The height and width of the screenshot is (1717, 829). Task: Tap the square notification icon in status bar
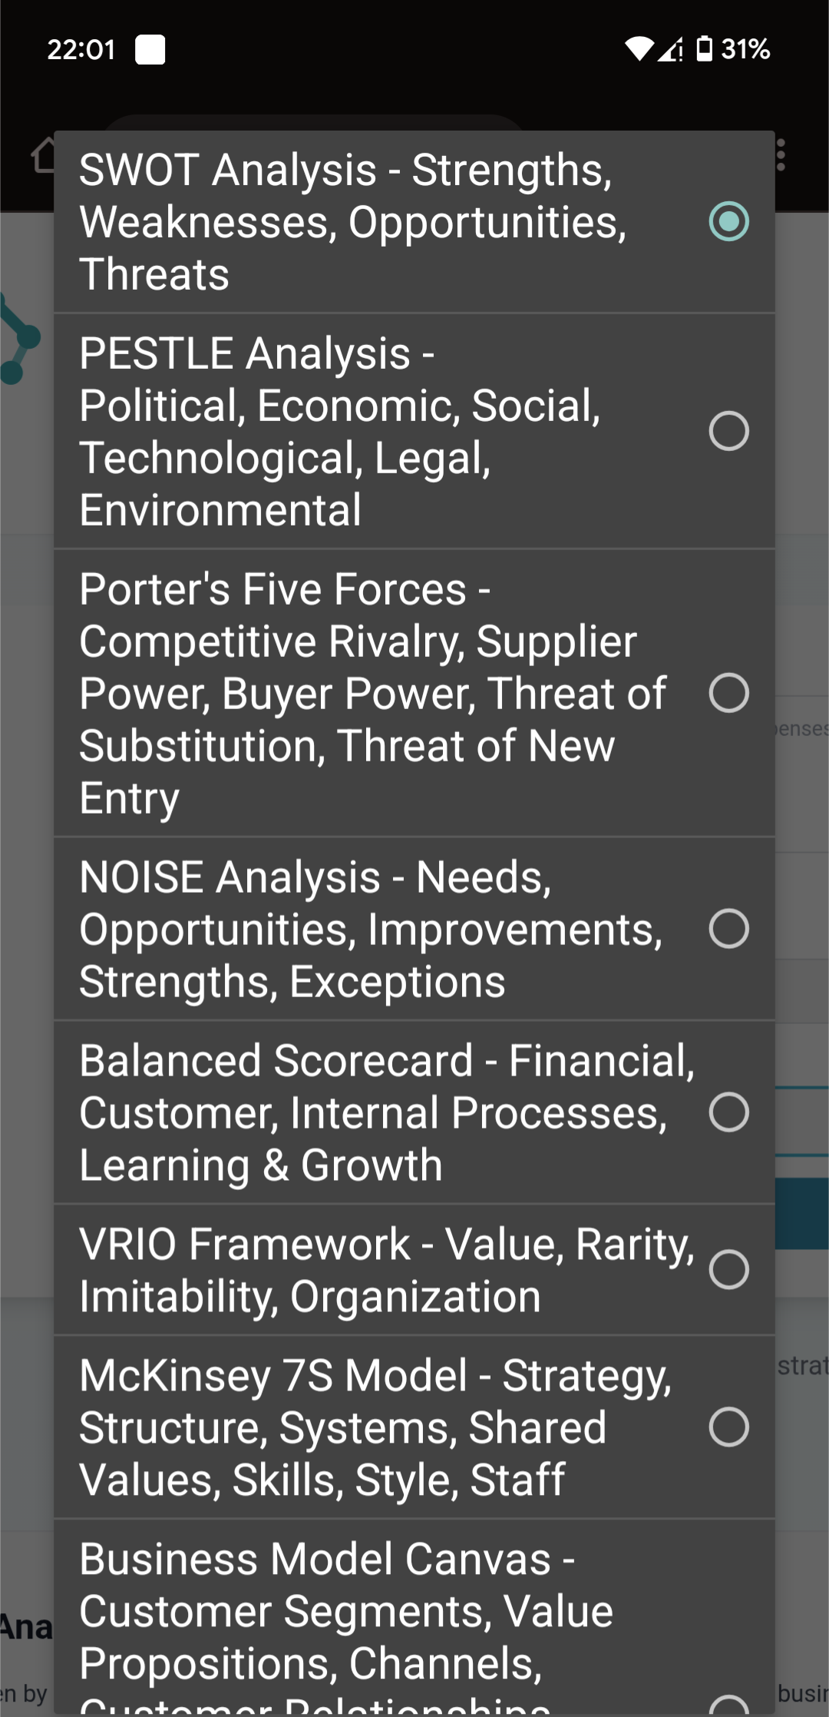click(149, 49)
